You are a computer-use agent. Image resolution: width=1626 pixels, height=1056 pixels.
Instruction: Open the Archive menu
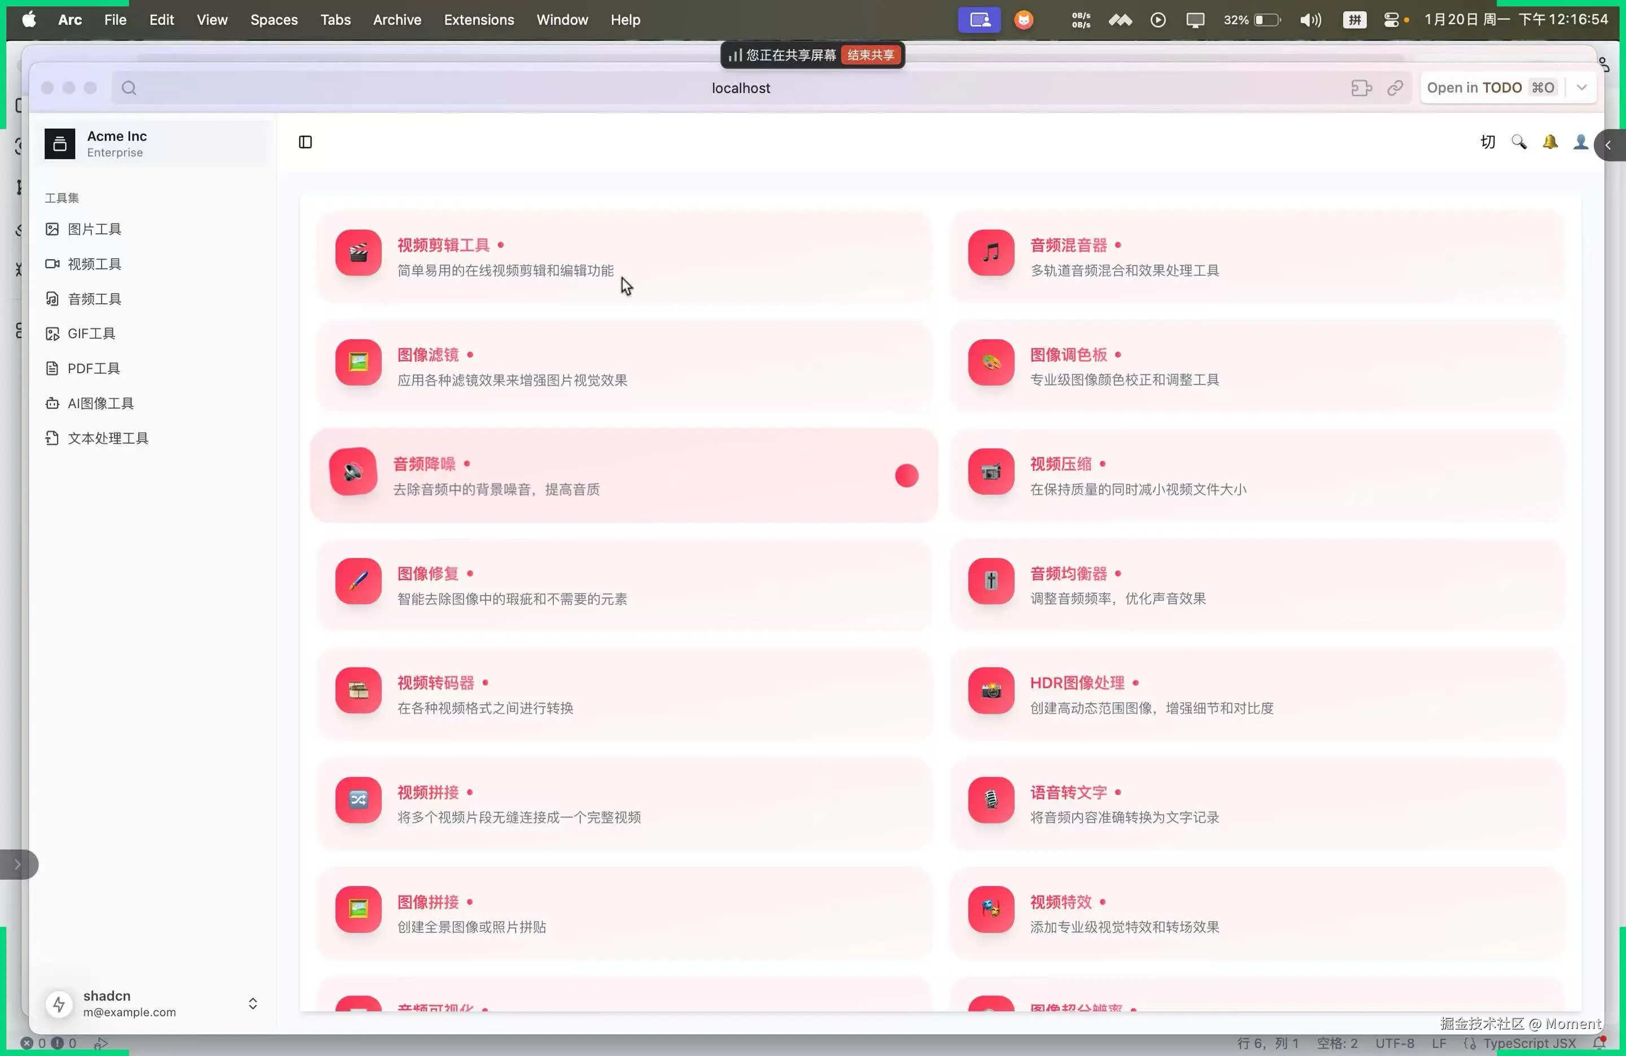(x=397, y=19)
